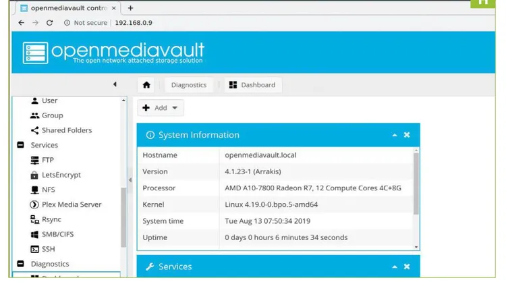Click the Services wrench icon
This screenshot has width=506, height=284.
pyautogui.click(x=150, y=266)
